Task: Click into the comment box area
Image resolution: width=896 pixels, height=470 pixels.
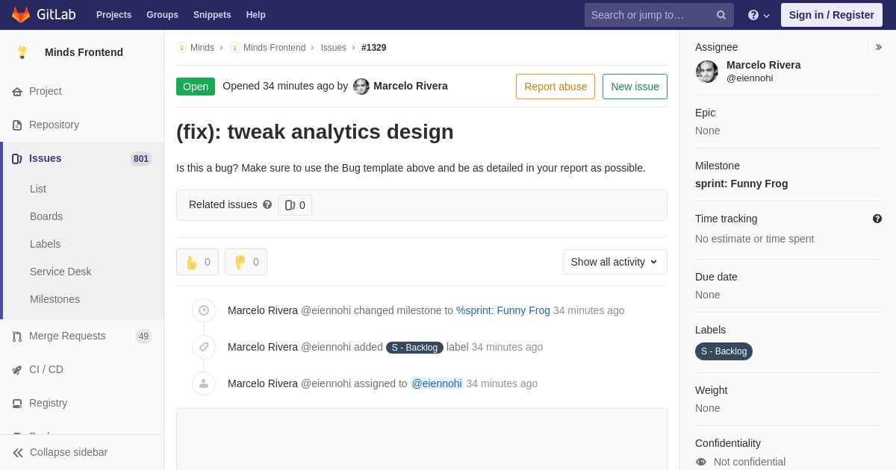Action: (422, 439)
